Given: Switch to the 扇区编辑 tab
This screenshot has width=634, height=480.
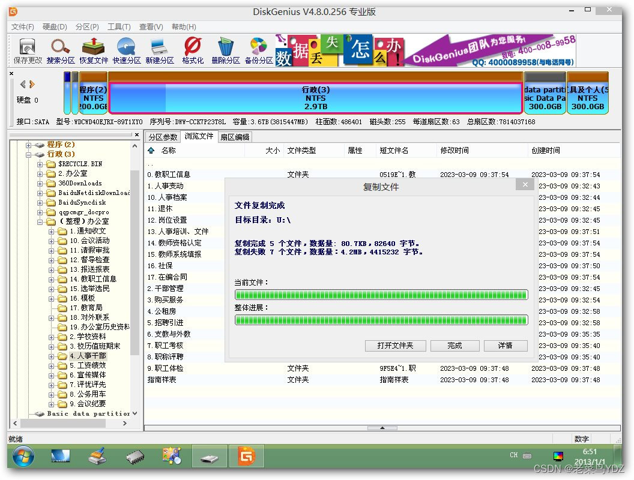Looking at the screenshot, I should point(235,137).
